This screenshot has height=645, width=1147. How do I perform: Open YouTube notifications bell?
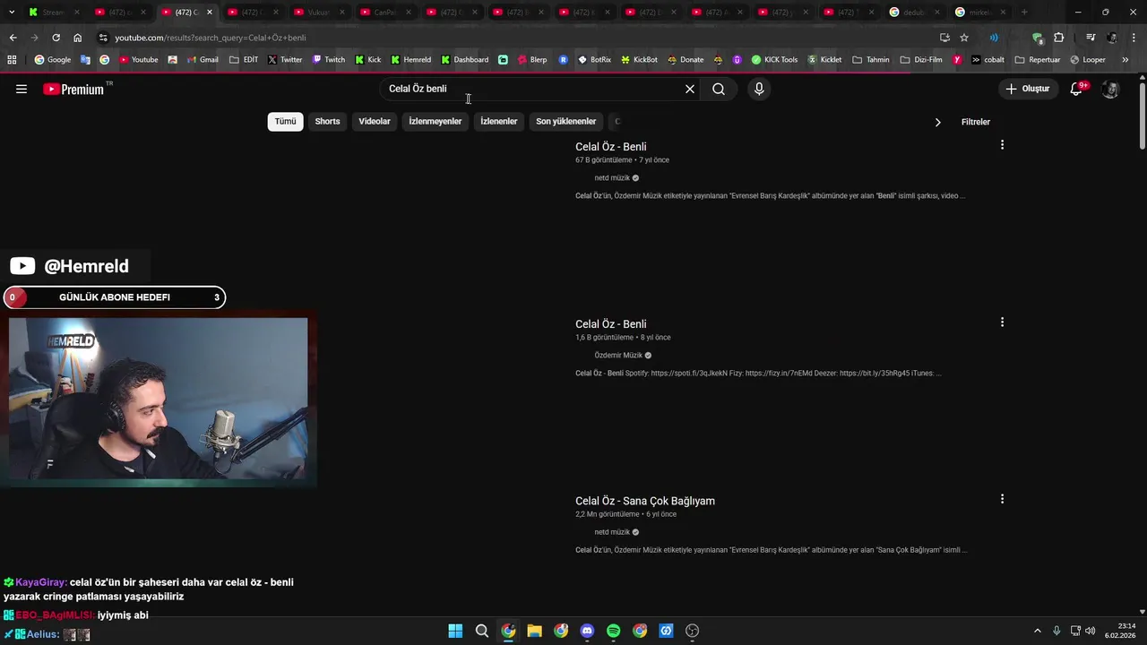coord(1077,89)
